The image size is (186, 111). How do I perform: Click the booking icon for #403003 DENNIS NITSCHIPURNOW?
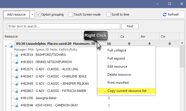pos(16,62)
